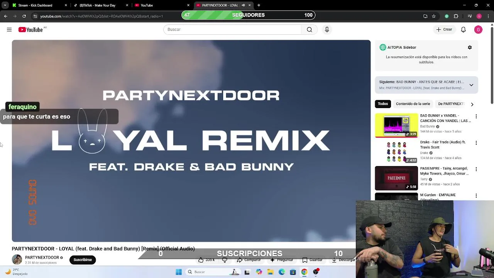Click Compartir share button
This screenshot has width=494, height=278.
249,260
